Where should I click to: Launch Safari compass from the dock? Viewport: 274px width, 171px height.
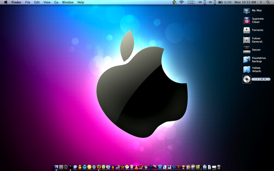coord(94,167)
